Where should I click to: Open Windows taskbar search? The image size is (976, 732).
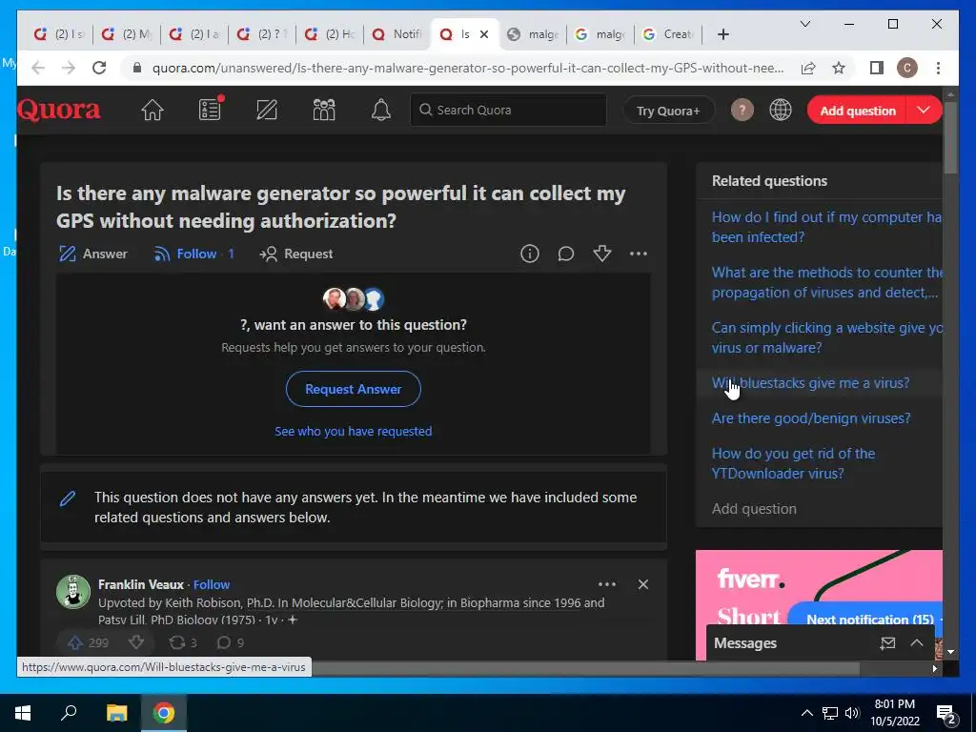click(69, 713)
